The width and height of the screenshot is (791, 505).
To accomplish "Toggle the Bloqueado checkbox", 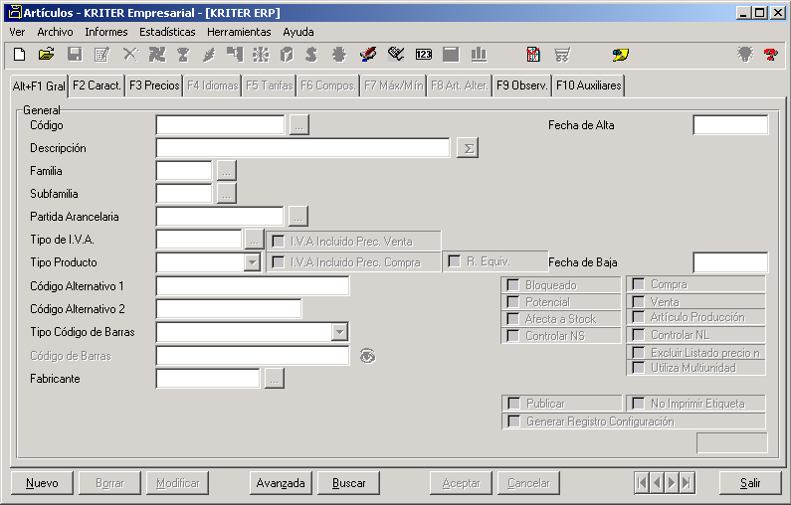I will tap(513, 285).
